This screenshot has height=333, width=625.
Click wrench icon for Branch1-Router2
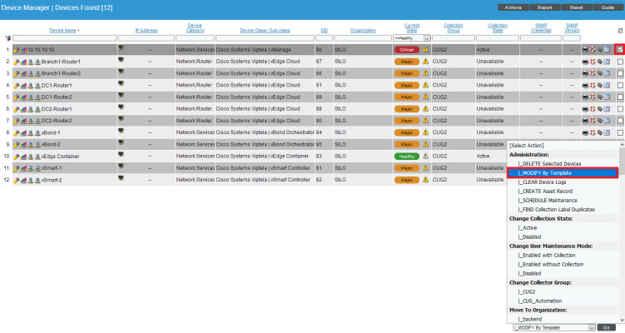(x=17, y=74)
